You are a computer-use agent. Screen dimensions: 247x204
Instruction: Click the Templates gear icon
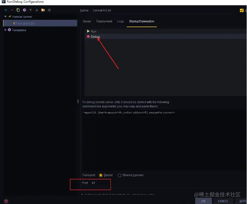(x=9, y=30)
